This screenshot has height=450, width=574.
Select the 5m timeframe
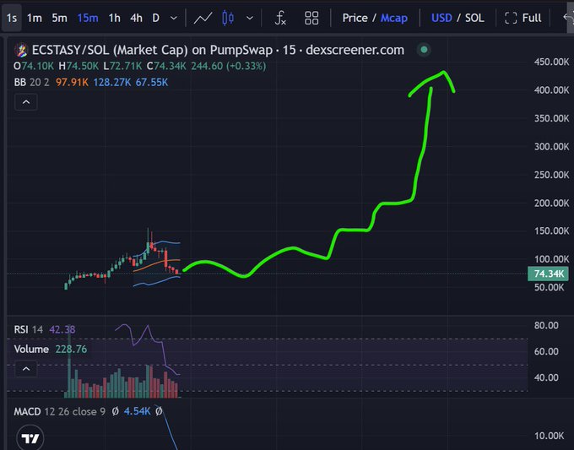pos(59,18)
